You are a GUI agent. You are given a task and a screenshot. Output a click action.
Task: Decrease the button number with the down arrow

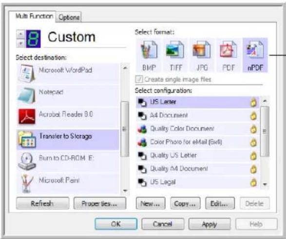20,43
